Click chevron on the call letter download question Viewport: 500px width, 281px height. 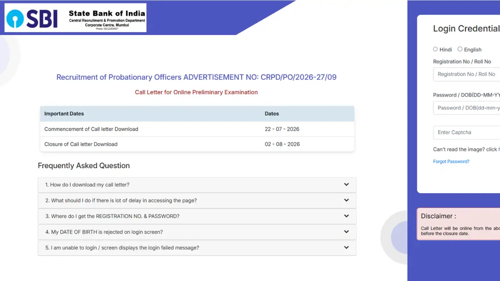346,184
